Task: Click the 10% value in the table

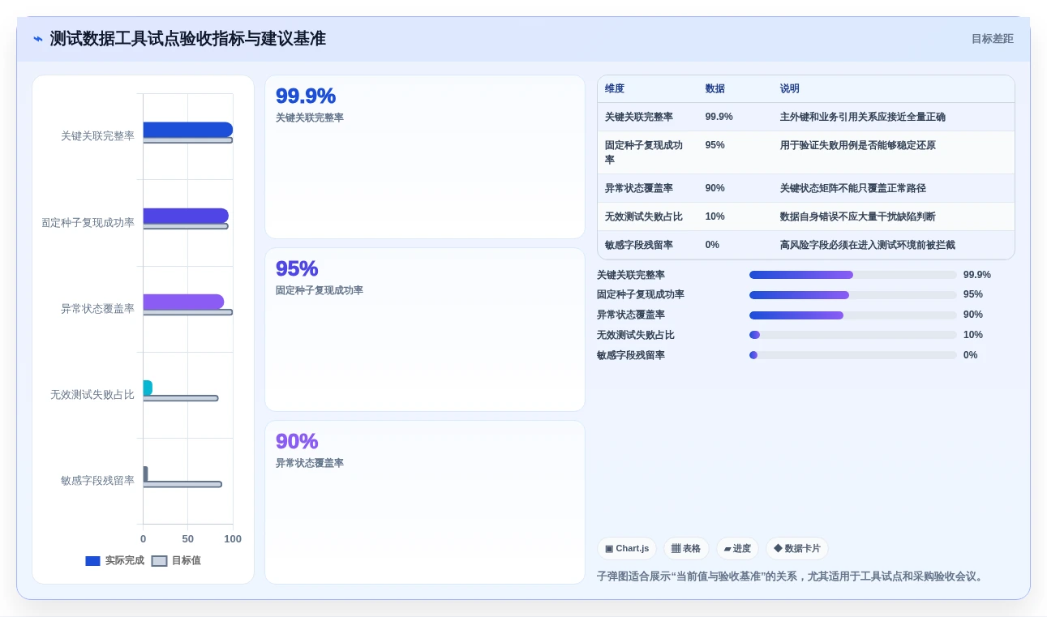Action: (x=715, y=216)
